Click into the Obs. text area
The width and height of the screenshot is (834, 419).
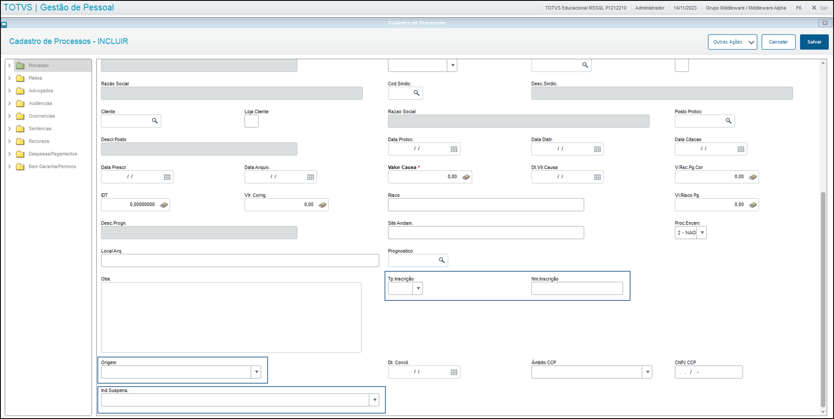pyautogui.click(x=231, y=317)
